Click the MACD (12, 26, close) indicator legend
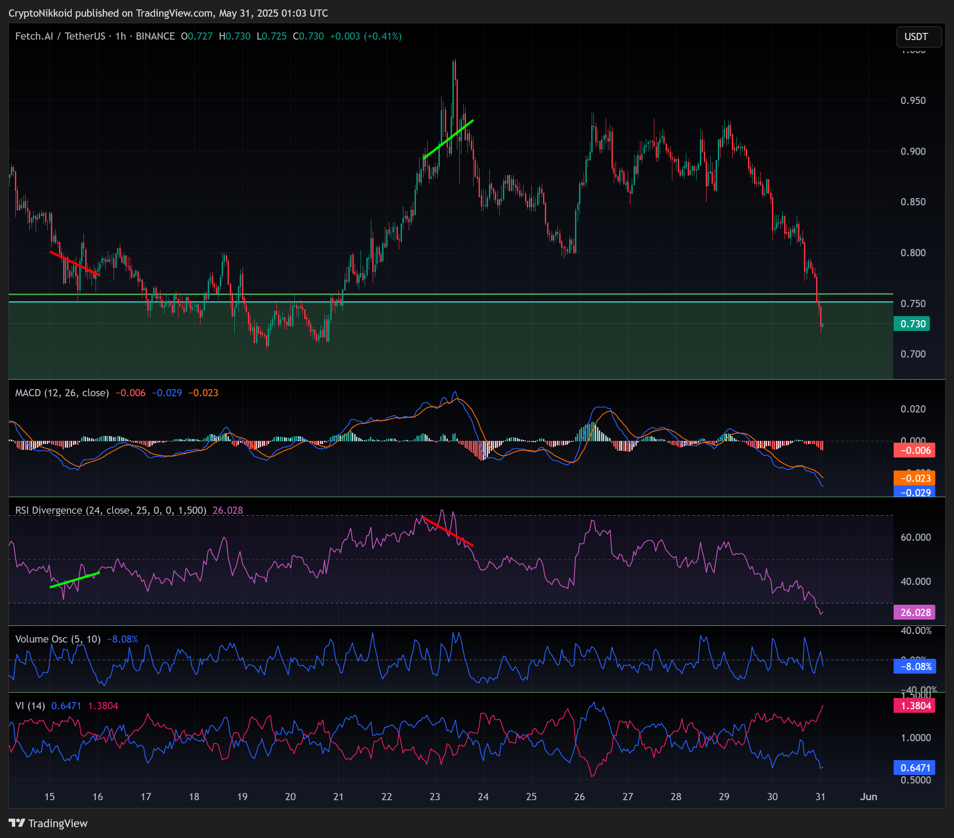The image size is (954, 838). tap(62, 393)
